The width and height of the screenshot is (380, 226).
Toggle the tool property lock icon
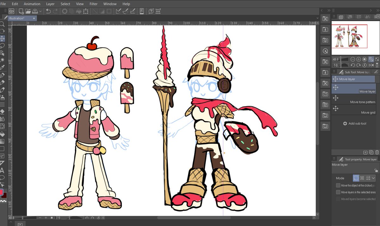coord(376,170)
